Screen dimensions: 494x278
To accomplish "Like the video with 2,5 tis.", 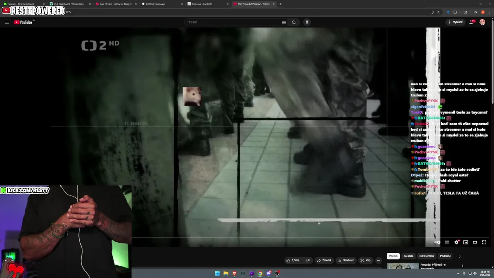I will 293,260.
